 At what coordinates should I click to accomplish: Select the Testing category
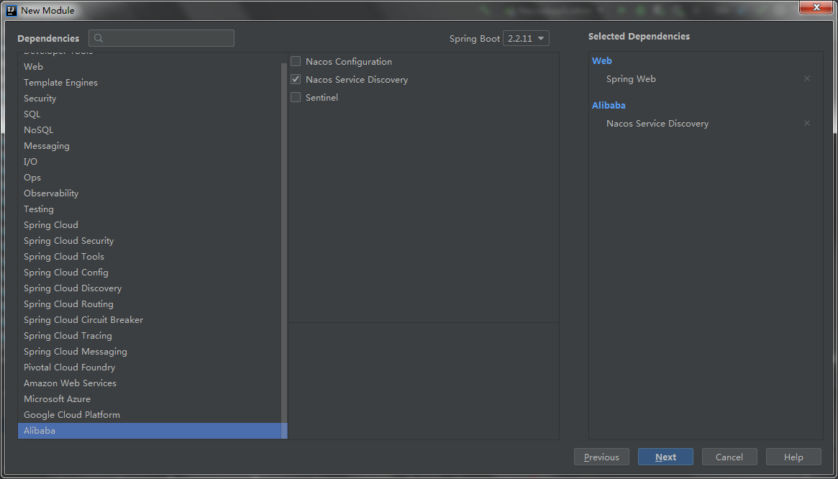[150, 209]
